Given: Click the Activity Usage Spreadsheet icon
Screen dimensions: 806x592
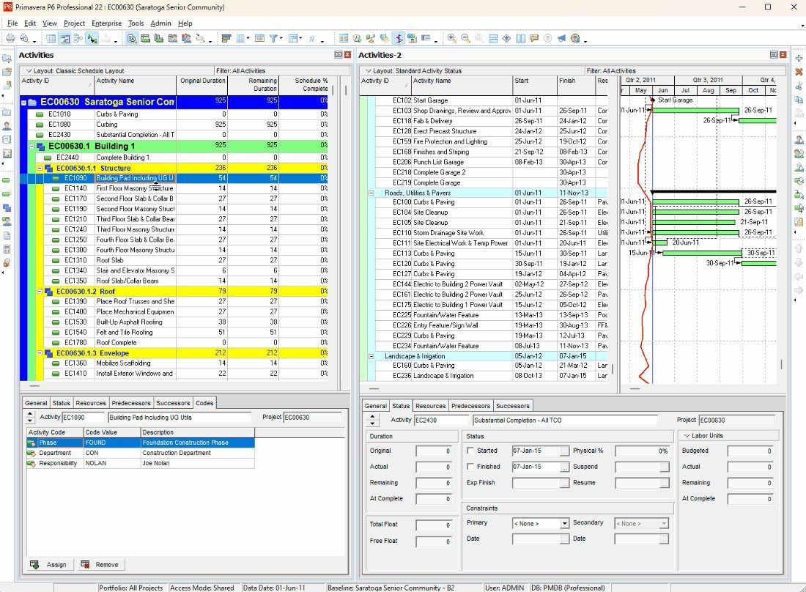Looking at the screenshot, I should (146, 39).
